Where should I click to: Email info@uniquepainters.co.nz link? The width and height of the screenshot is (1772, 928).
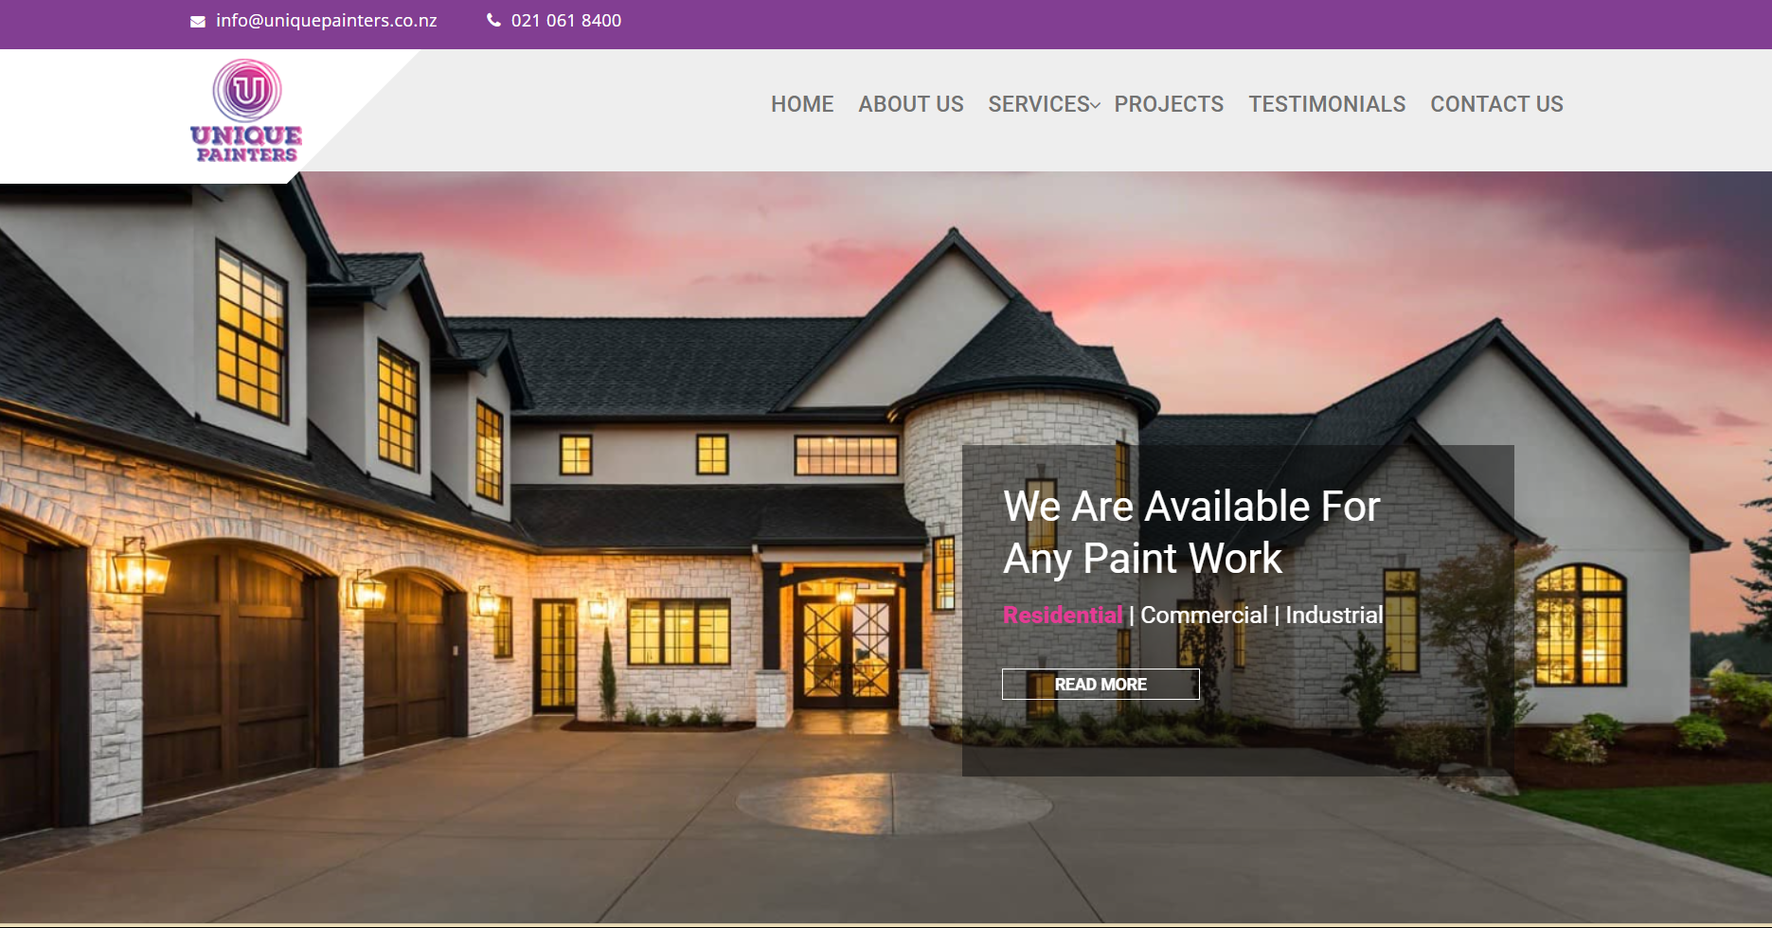(x=326, y=21)
